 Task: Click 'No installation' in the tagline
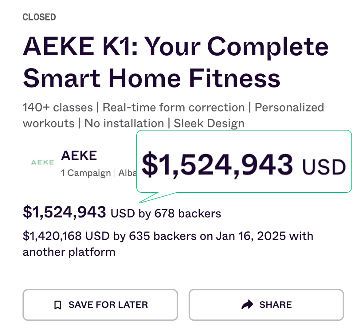pyautogui.click(x=124, y=124)
